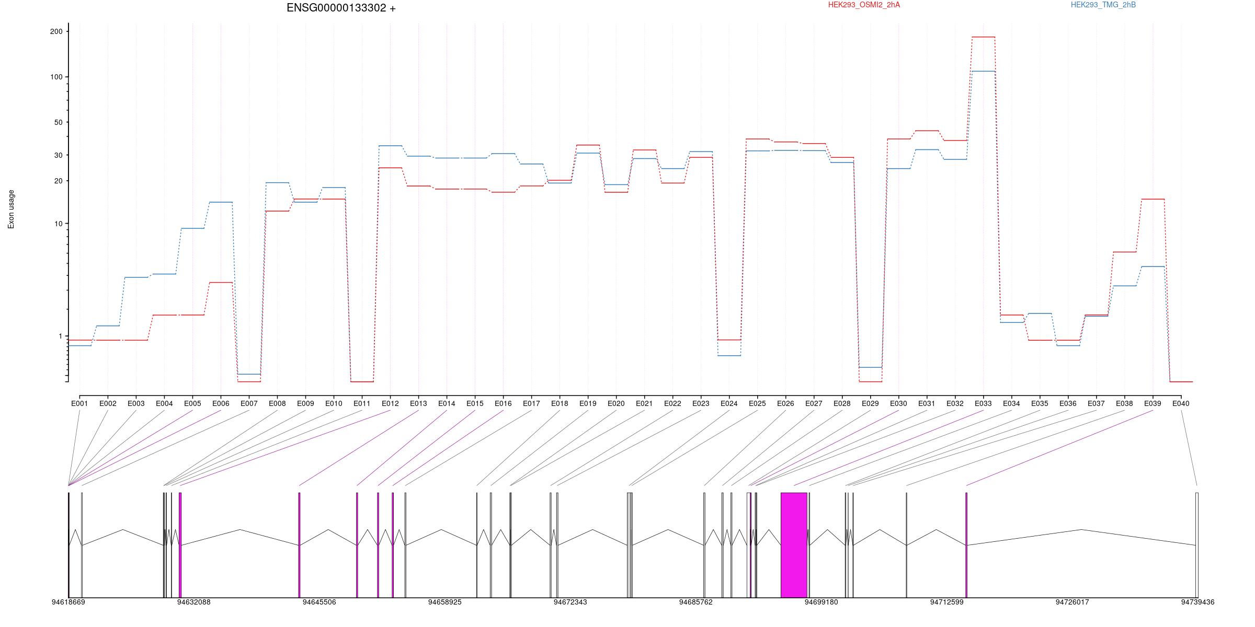Viewport: 1255px width, 627px height.
Task: Click the red E039 expression segment
Action: [x=1153, y=199]
